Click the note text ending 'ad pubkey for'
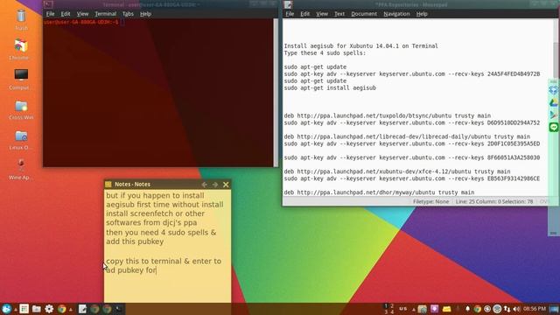The height and width of the screenshot is (315, 560). [131, 270]
